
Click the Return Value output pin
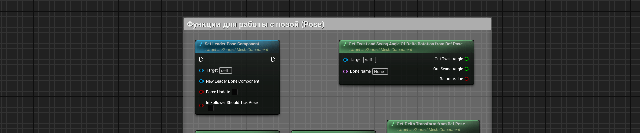click(x=467, y=79)
